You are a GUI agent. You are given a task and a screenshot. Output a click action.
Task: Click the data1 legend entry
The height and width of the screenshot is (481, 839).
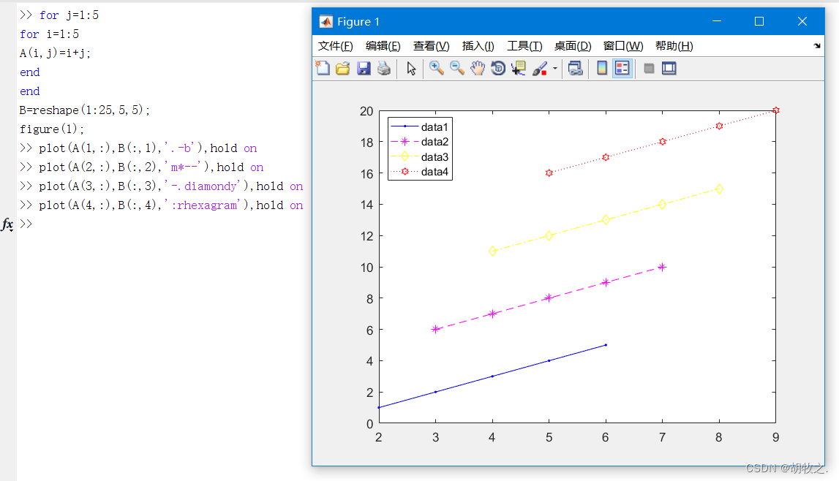click(x=420, y=127)
